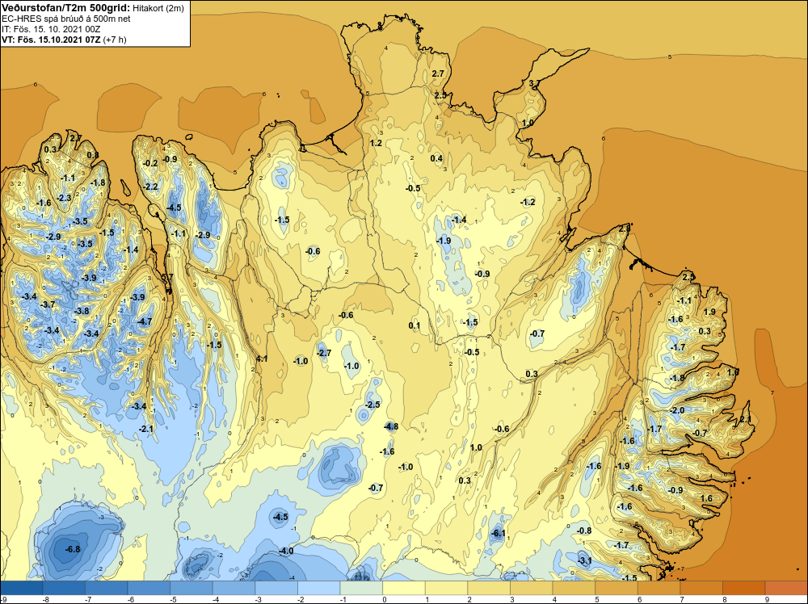Screen dimensions: 808x604
Task: Click the '2.8' temperature value
Action: pyautogui.click(x=625, y=229)
